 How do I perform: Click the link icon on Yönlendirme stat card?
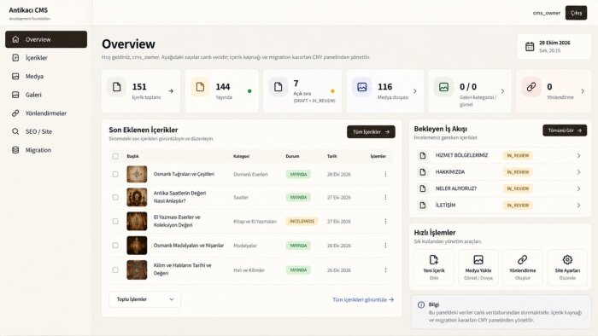click(x=531, y=87)
